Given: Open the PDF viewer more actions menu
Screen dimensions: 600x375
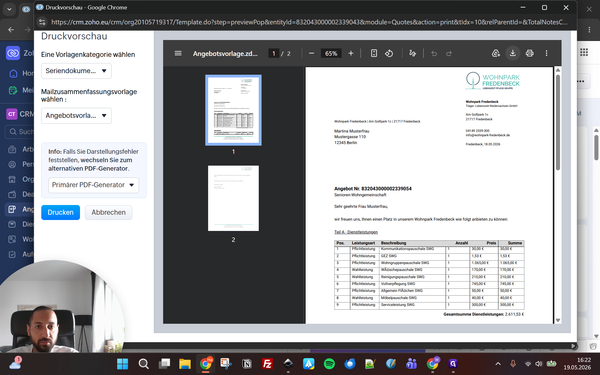Looking at the screenshot, I should [547, 53].
